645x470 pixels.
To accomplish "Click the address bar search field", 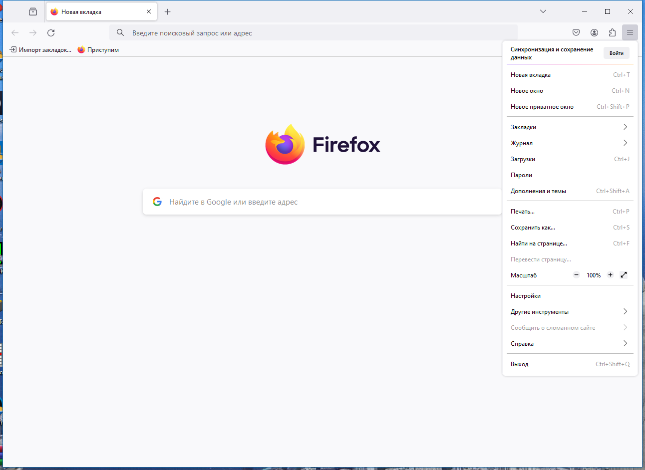I will [x=314, y=33].
